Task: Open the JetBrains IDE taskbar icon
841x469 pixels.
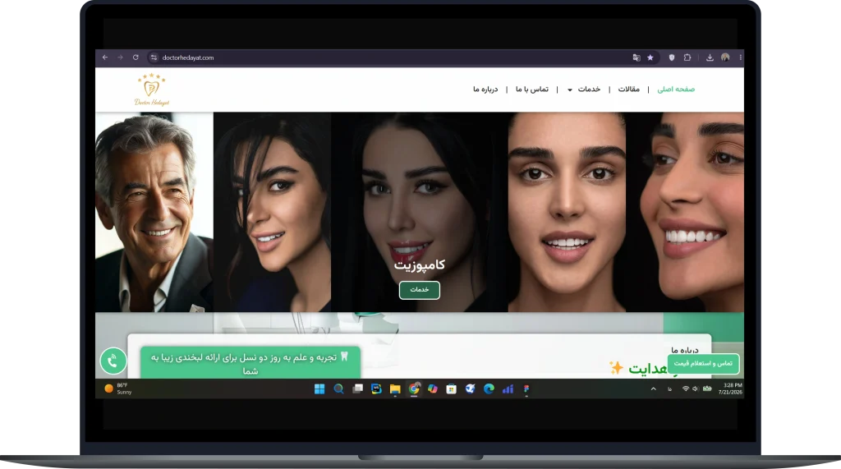Action: tap(376, 389)
